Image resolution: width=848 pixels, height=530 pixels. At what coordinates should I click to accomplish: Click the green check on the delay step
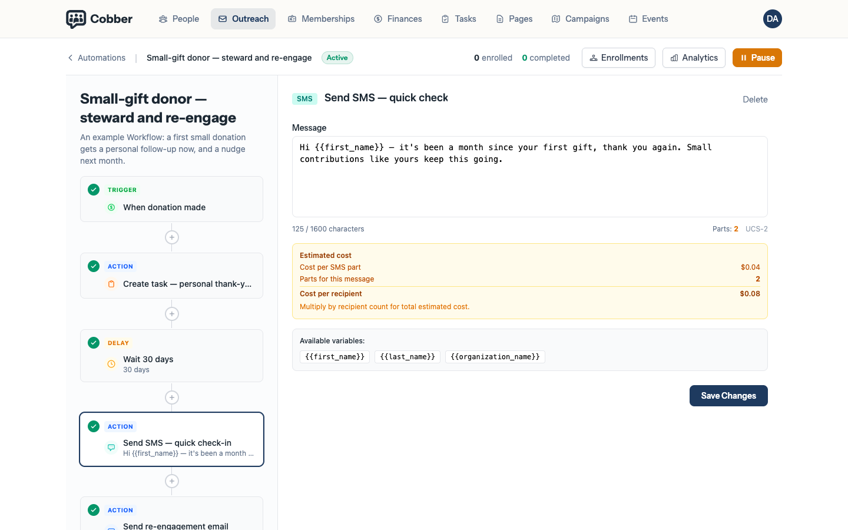pos(94,343)
